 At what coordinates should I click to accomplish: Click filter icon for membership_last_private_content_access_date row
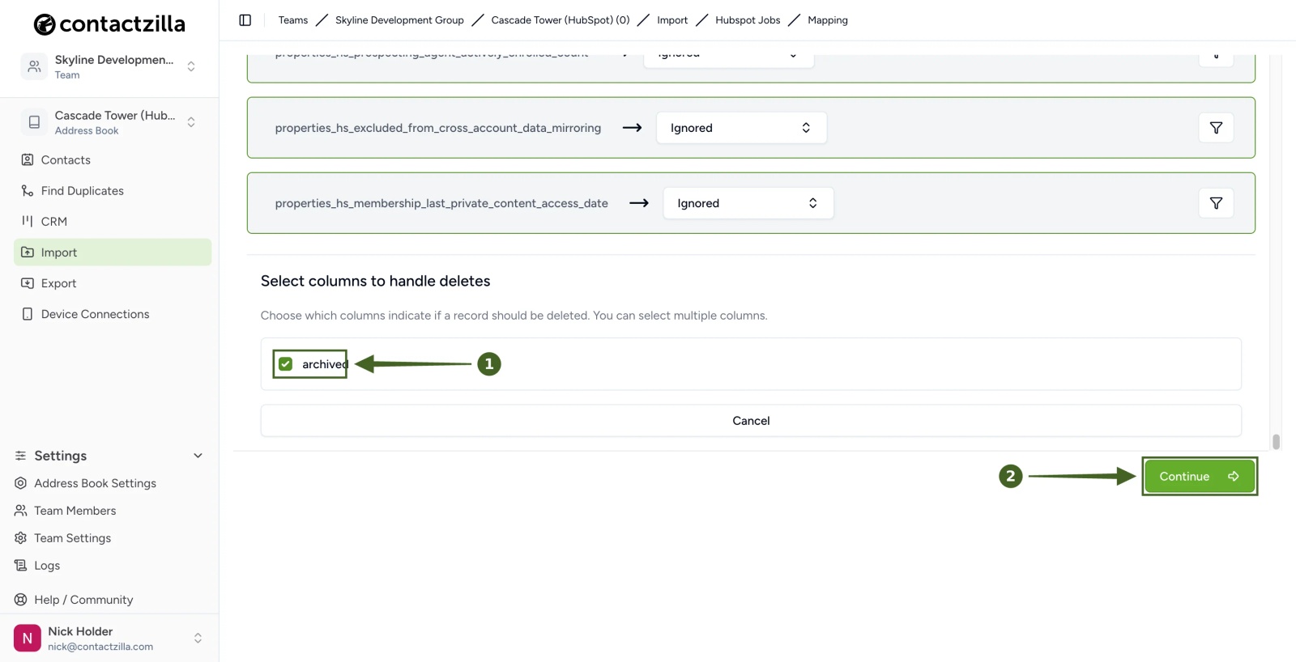1216,203
